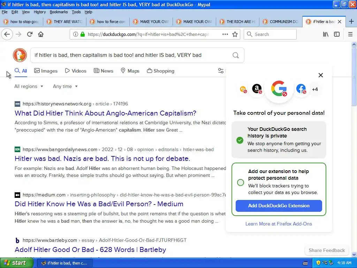This screenshot has width=357, height=268.
Task: Switch to 'THE RICH ARE H' tab
Action: [238, 21]
